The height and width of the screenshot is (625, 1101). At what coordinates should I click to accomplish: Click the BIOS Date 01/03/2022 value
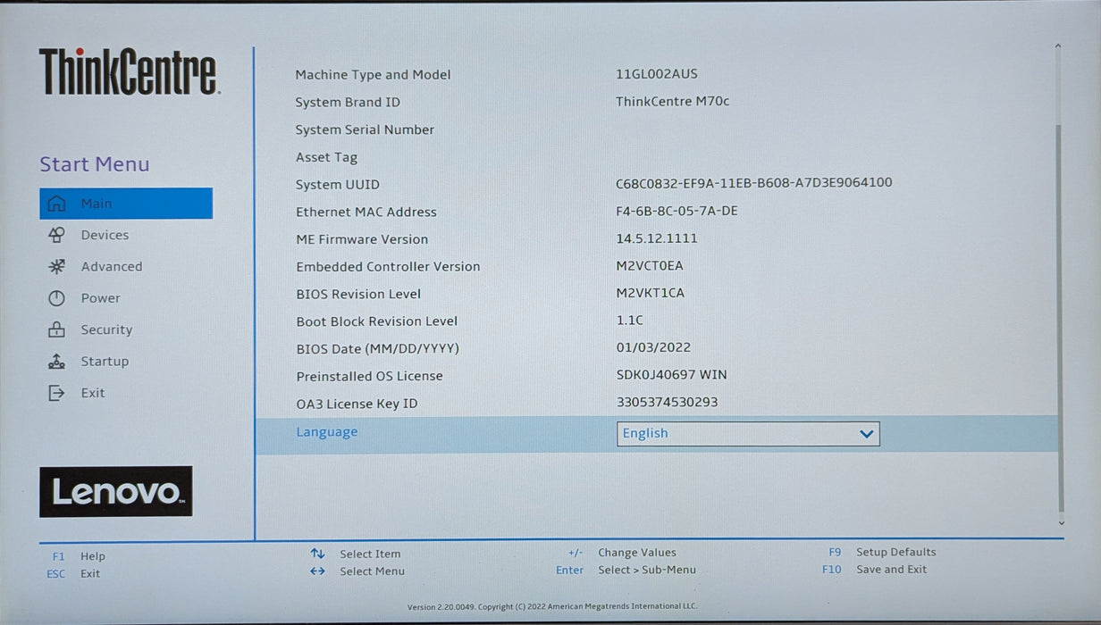653,347
